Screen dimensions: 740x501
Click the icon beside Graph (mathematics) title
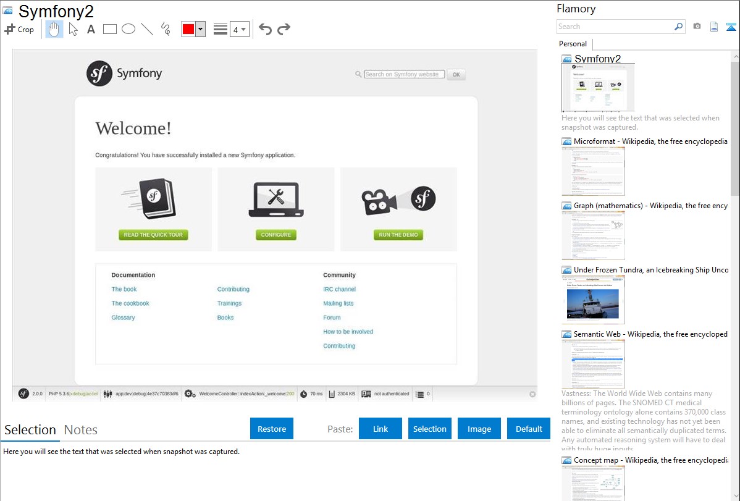coord(566,206)
